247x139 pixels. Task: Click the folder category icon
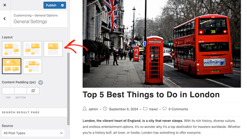[x=145, y=109]
